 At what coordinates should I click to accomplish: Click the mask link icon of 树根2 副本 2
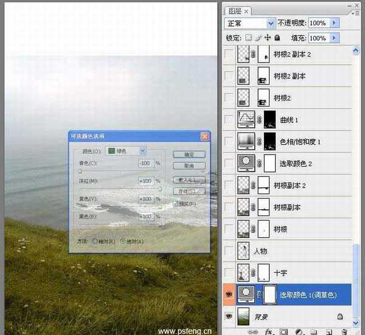tap(253, 54)
